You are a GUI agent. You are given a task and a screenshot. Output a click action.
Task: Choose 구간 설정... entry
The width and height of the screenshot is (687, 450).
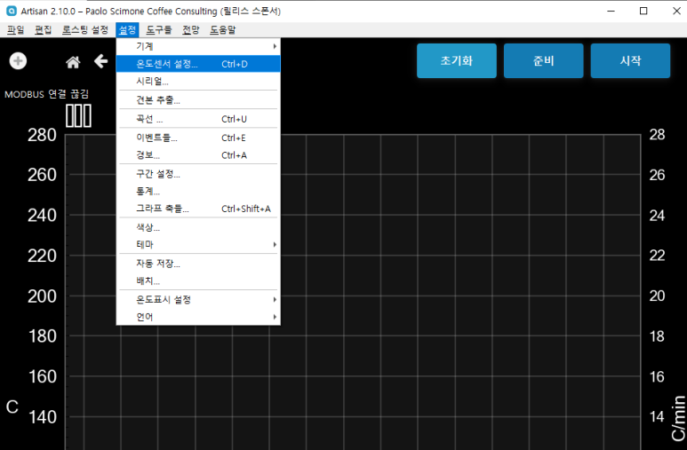[x=198, y=174]
